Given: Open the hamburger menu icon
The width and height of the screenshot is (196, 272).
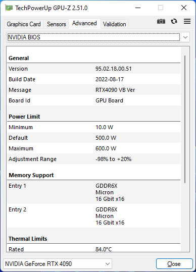Looking at the screenshot, I should tap(187, 21).
